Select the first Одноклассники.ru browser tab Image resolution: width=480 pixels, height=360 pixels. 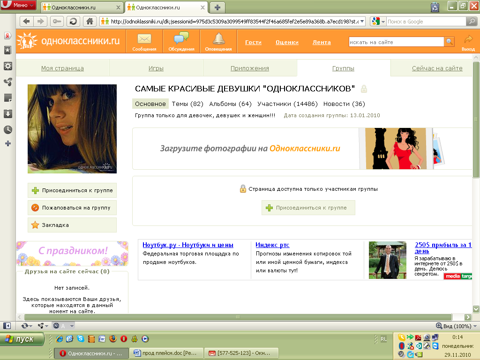coord(82,7)
